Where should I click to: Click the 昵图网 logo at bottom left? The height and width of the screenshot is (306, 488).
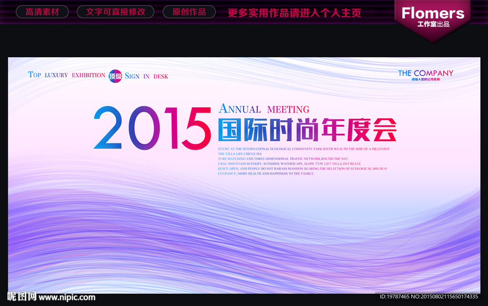[x=22, y=296]
